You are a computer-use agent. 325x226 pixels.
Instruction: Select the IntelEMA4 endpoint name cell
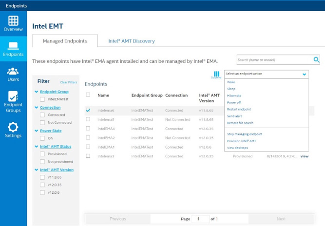[106, 129]
